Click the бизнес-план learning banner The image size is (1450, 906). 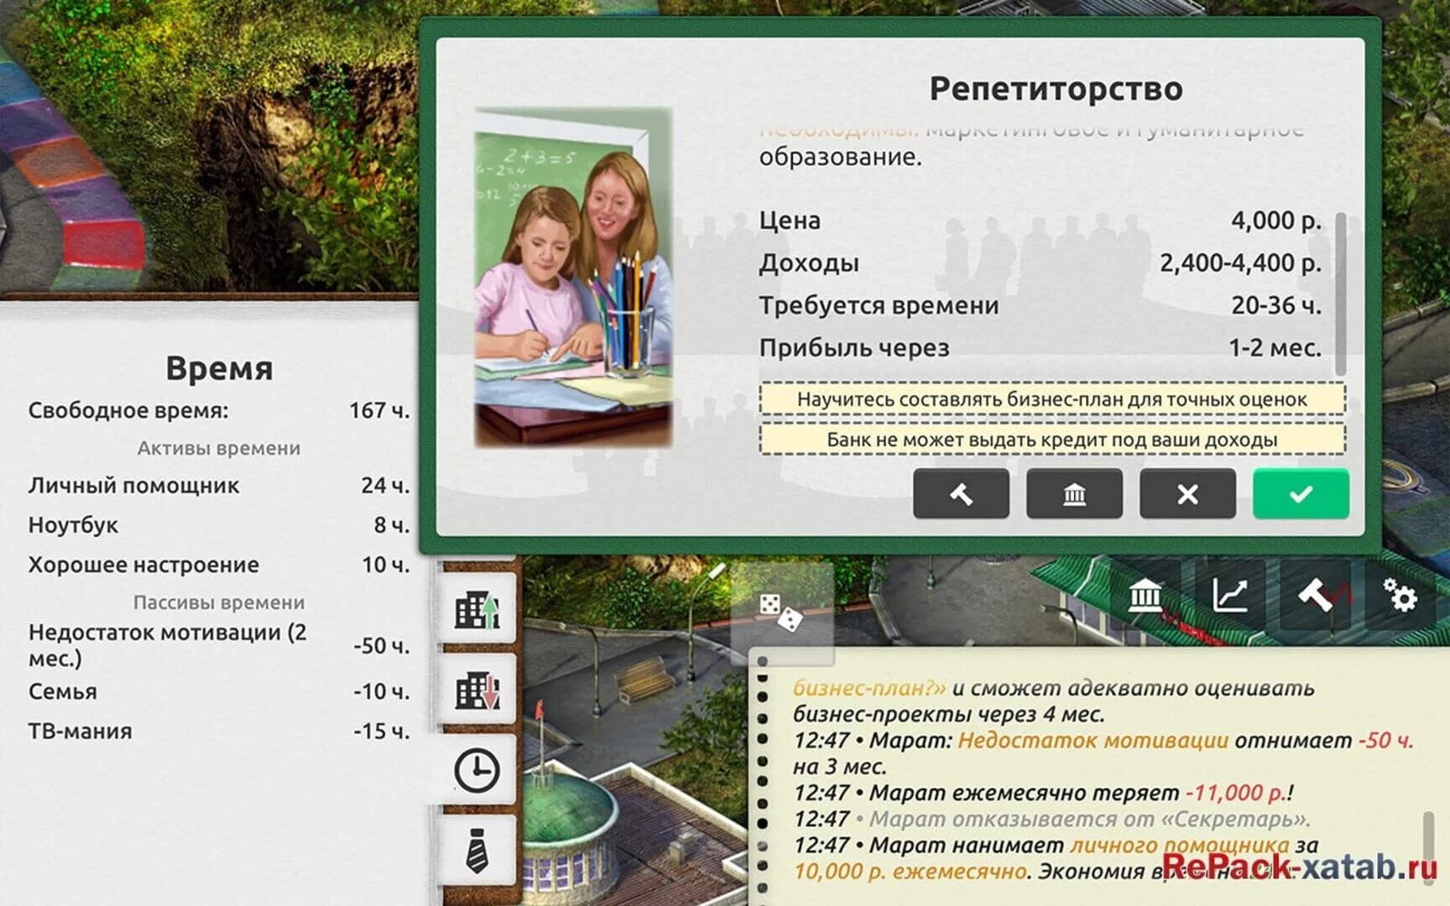(1051, 400)
